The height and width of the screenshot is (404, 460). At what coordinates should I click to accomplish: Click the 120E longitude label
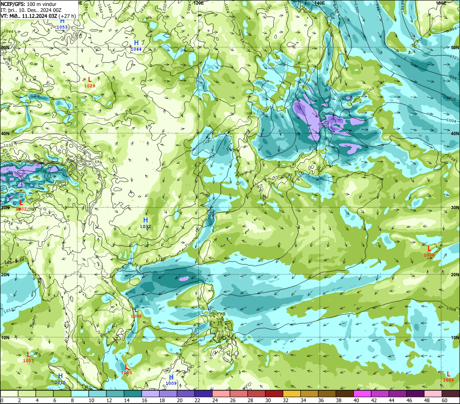[199, 3]
